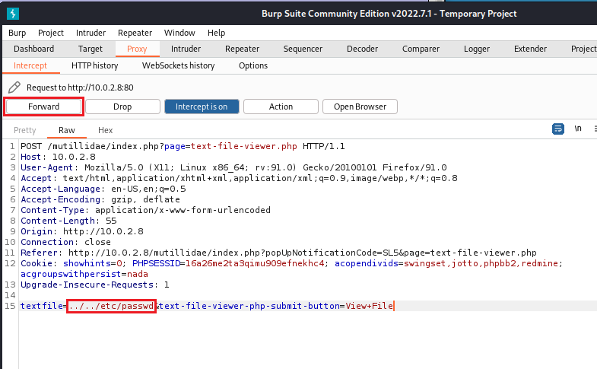The width and height of the screenshot is (597, 369).
Task: Click the Accept-Encoding header line
Action: click(x=100, y=199)
